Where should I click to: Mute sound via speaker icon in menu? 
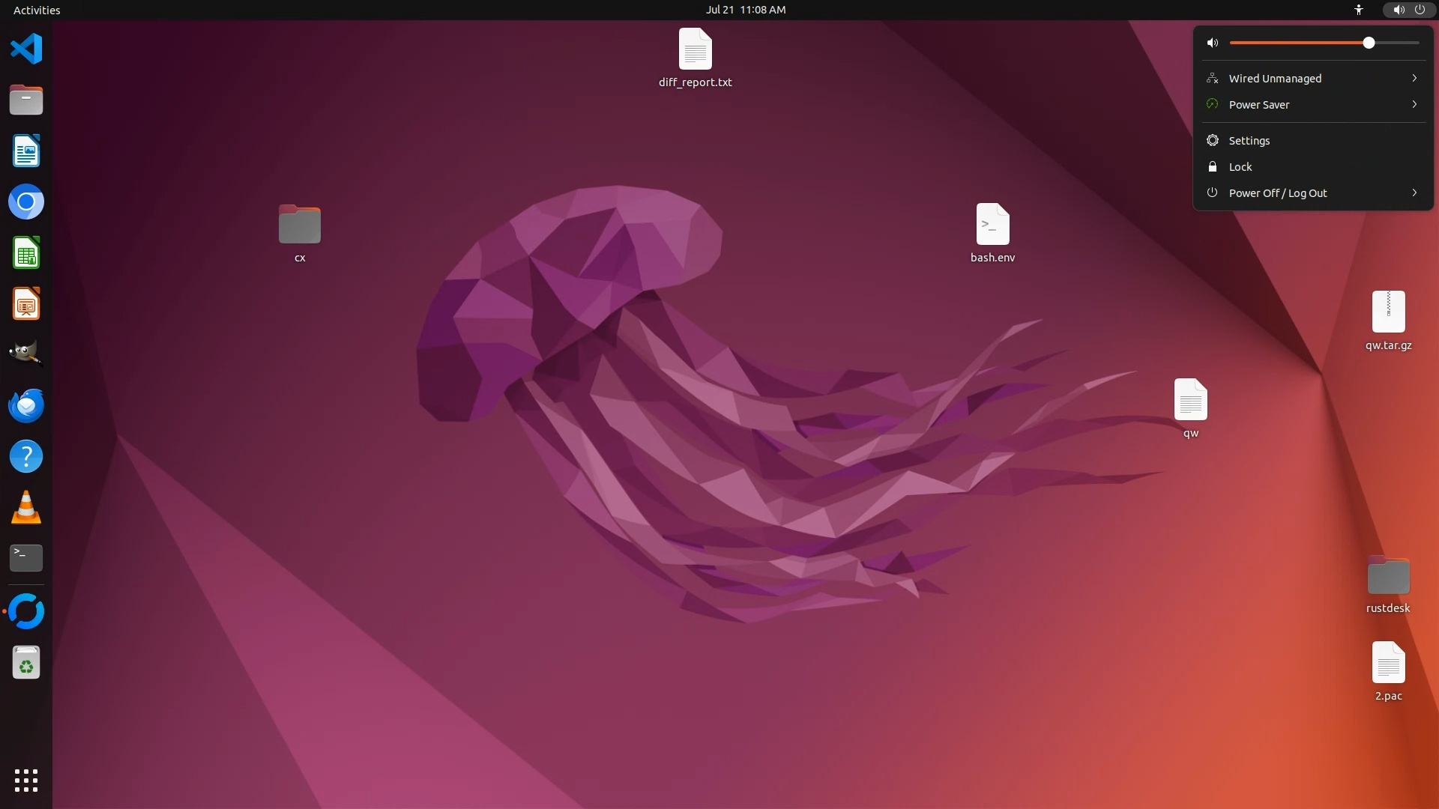tap(1213, 43)
